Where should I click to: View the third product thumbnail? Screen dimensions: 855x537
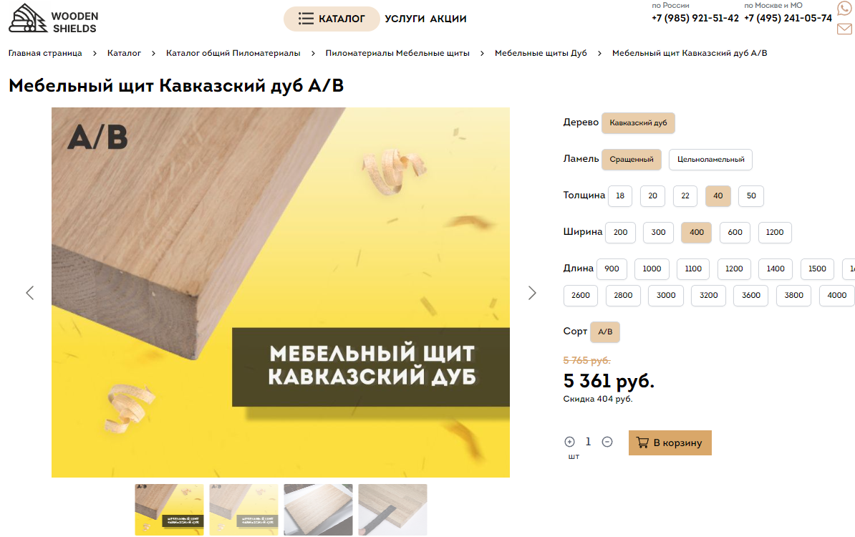pos(318,510)
